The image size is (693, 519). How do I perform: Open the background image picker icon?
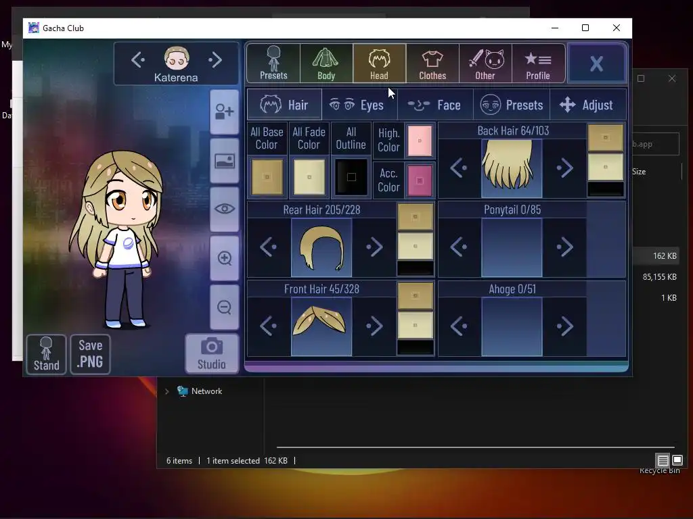tap(225, 161)
